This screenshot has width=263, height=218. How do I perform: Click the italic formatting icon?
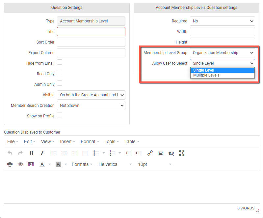pyautogui.click(x=42, y=153)
